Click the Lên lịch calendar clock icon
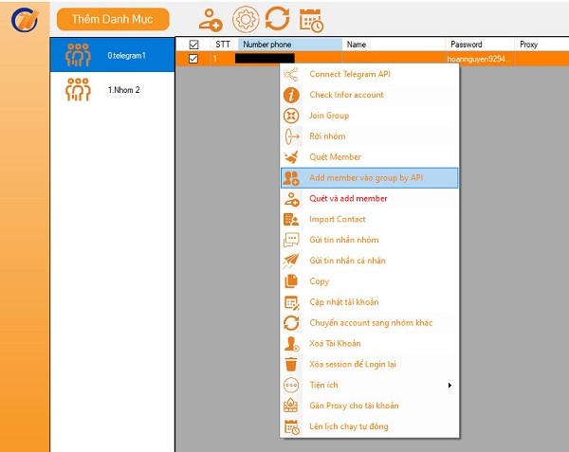This screenshot has height=452, width=569. click(x=292, y=426)
